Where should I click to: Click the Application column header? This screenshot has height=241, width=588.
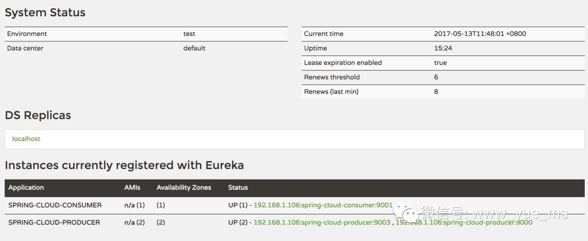(x=26, y=187)
